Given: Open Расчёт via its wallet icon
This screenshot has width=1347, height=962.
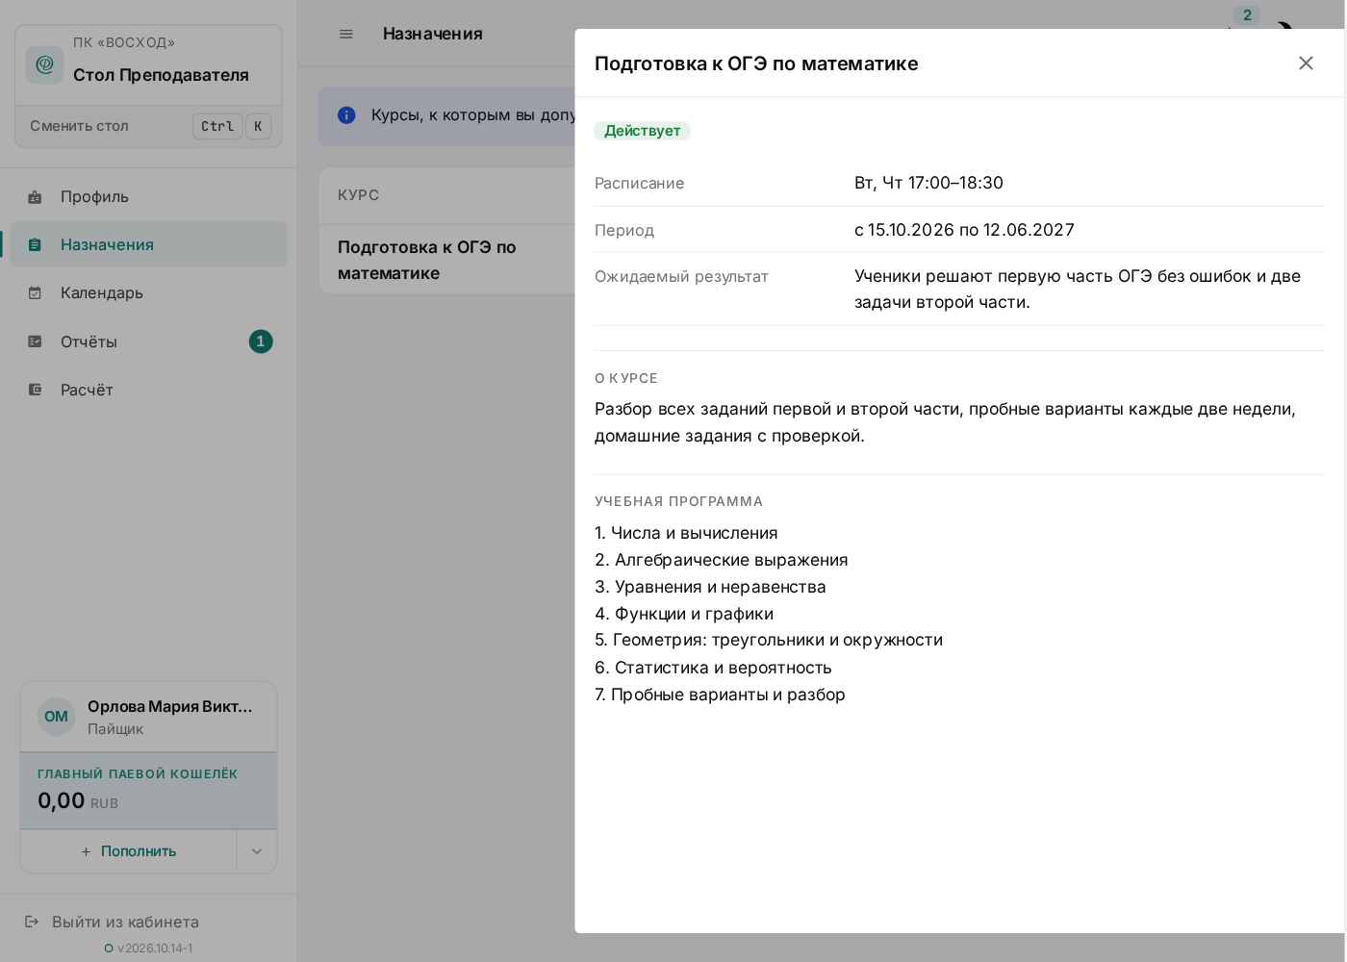Looking at the screenshot, I should pos(35,390).
